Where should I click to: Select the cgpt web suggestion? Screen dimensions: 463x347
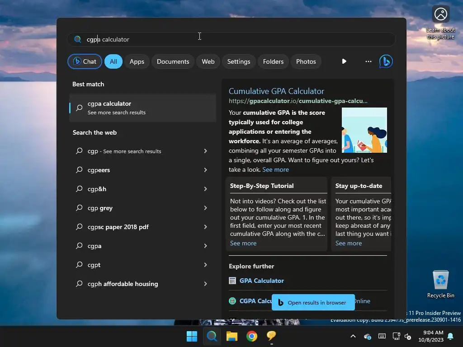click(142, 265)
